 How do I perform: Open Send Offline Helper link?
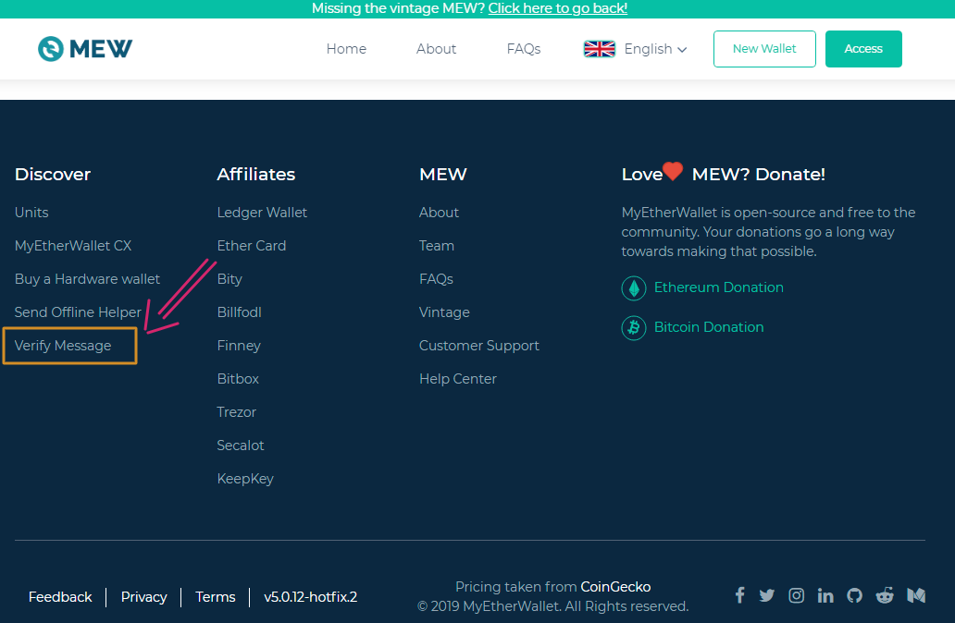[78, 312]
